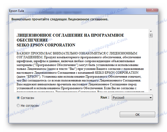Click the "Язык :" label
Image resolution: width=167 pixels, height=132 pixels.
coord(105,97)
